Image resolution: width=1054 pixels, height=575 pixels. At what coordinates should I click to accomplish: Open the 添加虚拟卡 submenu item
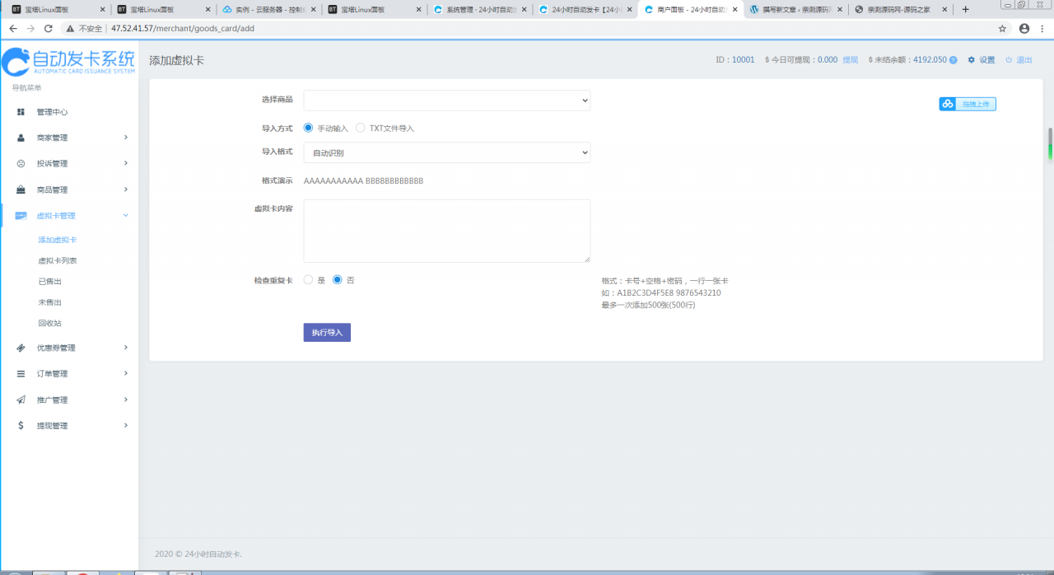58,240
